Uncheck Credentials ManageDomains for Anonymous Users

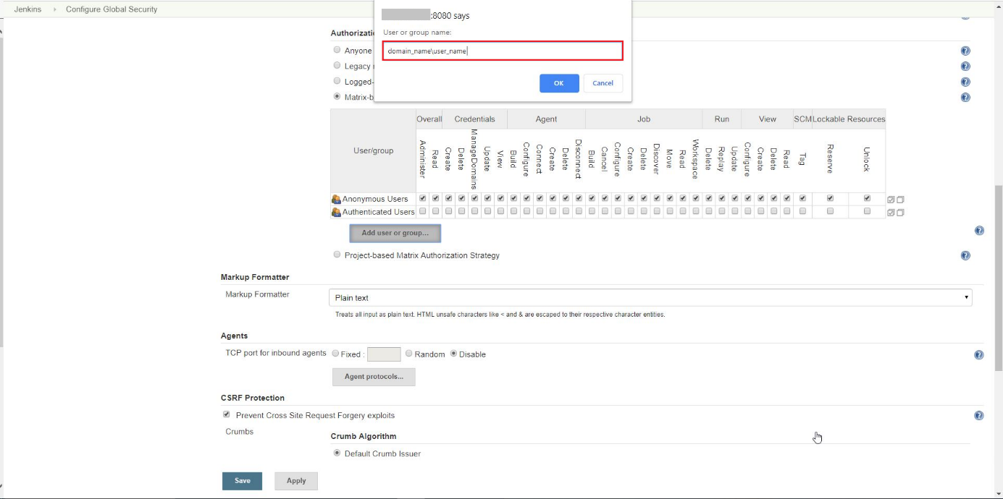(x=475, y=198)
